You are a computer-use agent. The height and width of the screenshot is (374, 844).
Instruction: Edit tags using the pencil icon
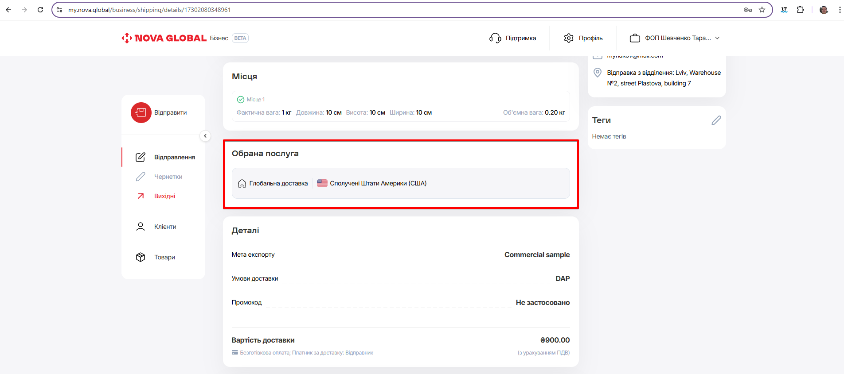(x=716, y=120)
